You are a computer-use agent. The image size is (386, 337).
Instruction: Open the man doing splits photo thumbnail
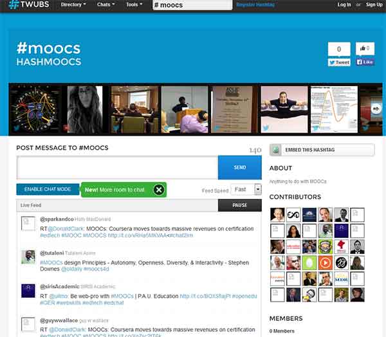(284, 109)
